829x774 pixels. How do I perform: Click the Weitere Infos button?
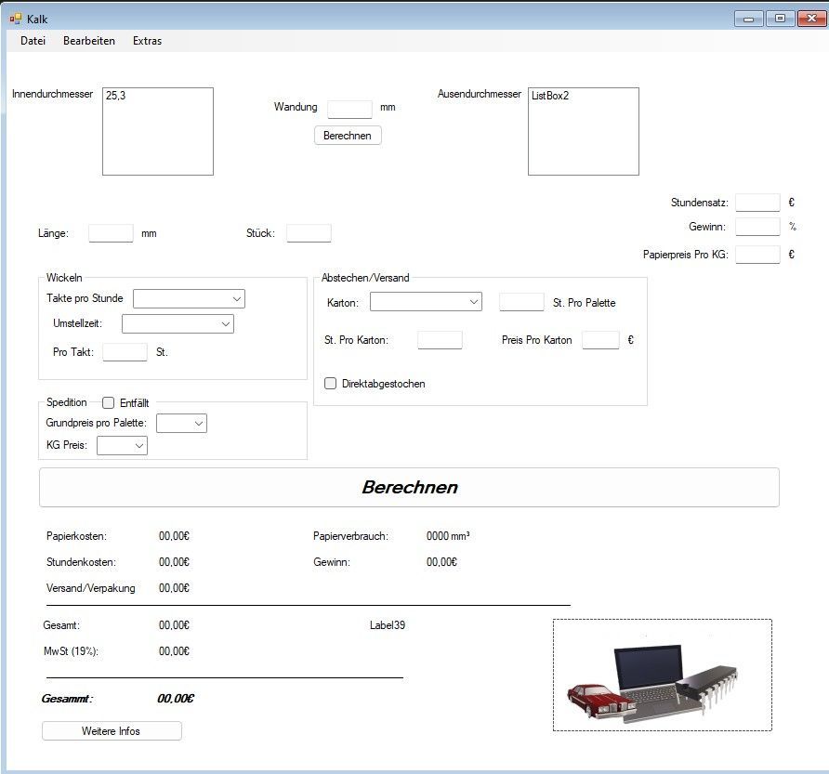[112, 731]
